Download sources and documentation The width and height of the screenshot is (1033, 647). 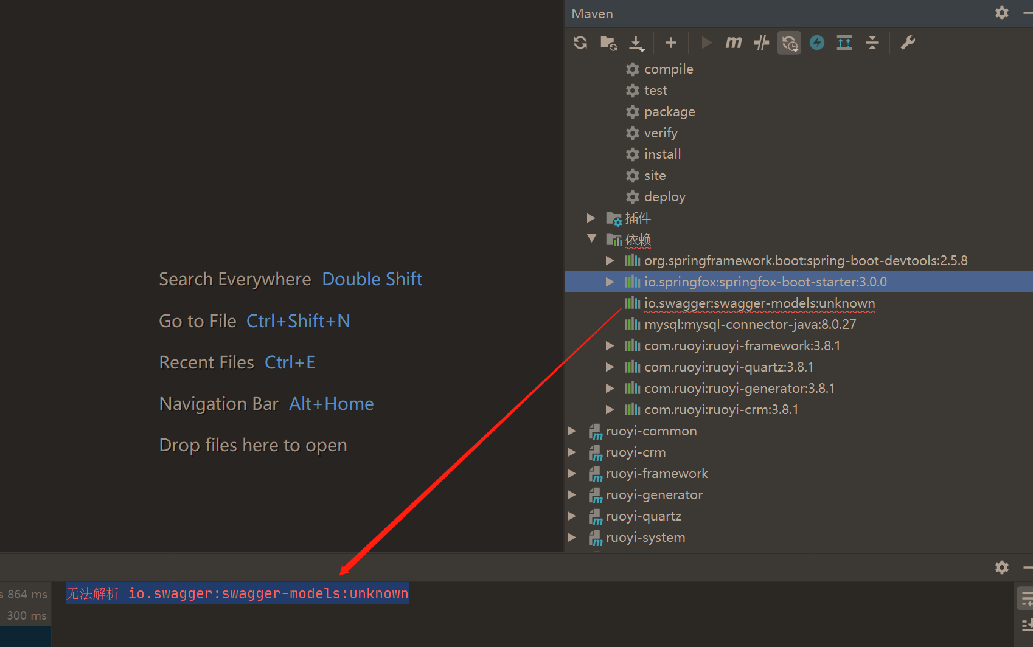636,43
